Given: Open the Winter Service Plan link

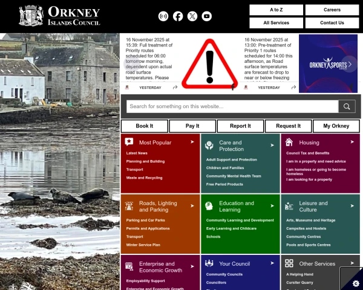Looking at the screenshot, I should tap(143, 245).
